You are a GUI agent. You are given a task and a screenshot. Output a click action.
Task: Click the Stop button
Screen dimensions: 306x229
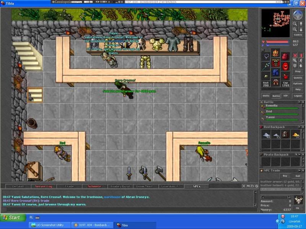click(x=298, y=71)
